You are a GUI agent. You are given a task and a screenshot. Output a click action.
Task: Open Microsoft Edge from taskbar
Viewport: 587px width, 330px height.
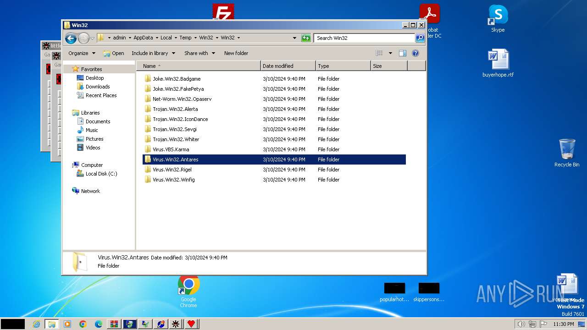point(99,324)
